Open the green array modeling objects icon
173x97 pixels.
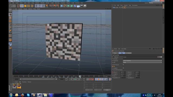coord(71,6)
